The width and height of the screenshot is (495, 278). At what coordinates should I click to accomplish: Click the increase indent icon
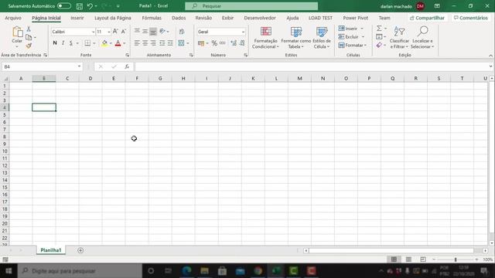(170, 43)
